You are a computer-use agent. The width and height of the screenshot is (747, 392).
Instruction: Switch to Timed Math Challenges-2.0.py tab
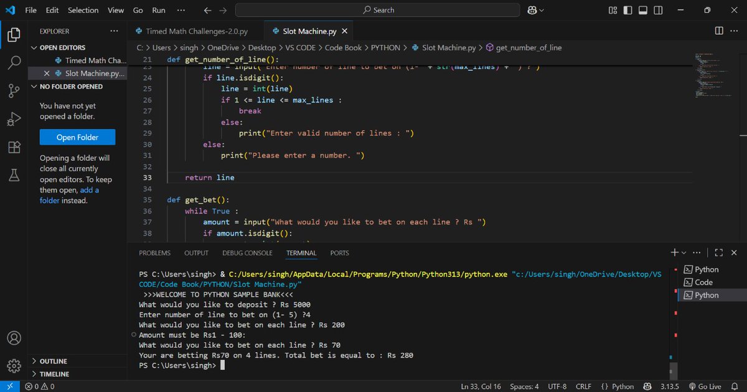[195, 31]
